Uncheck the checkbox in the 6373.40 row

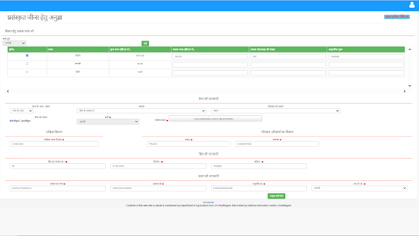[27, 56]
